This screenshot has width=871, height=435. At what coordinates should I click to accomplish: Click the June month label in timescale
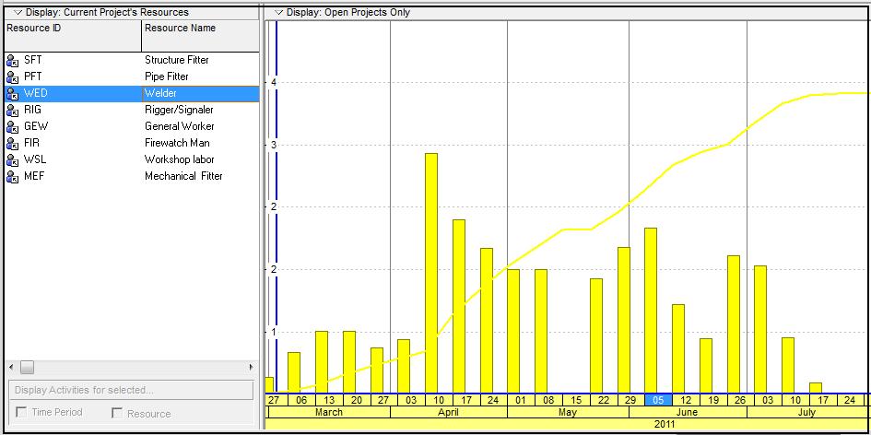pos(688,412)
